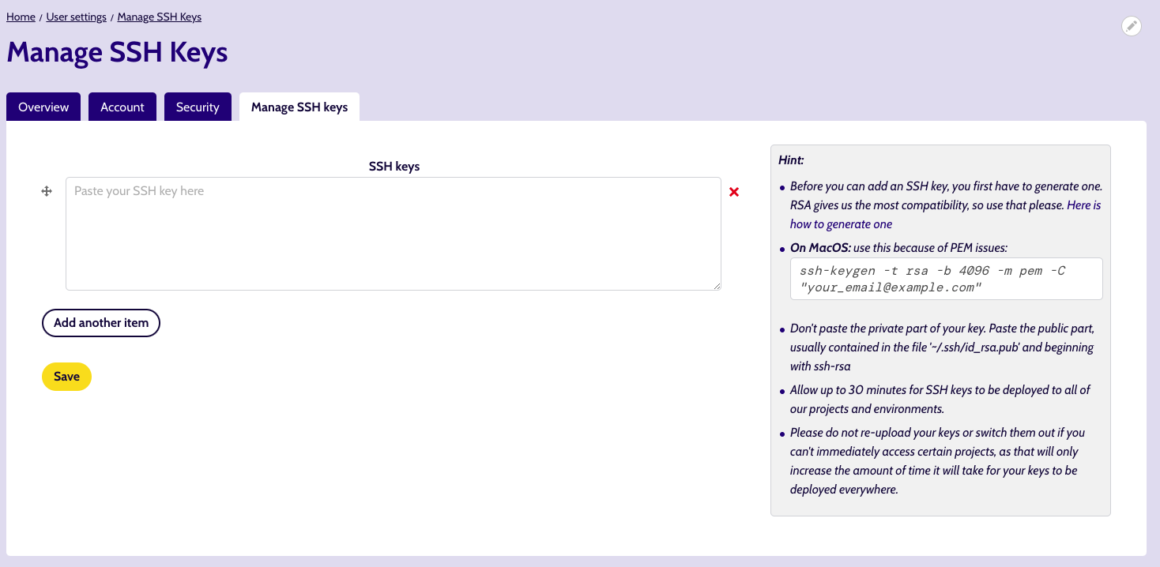1160x567 pixels.
Task: Open User settings breadcrumb
Action: coord(77,17)
